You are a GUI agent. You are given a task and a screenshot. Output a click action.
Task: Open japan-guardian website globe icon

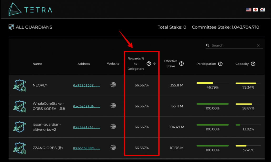(x=113, y=127)
